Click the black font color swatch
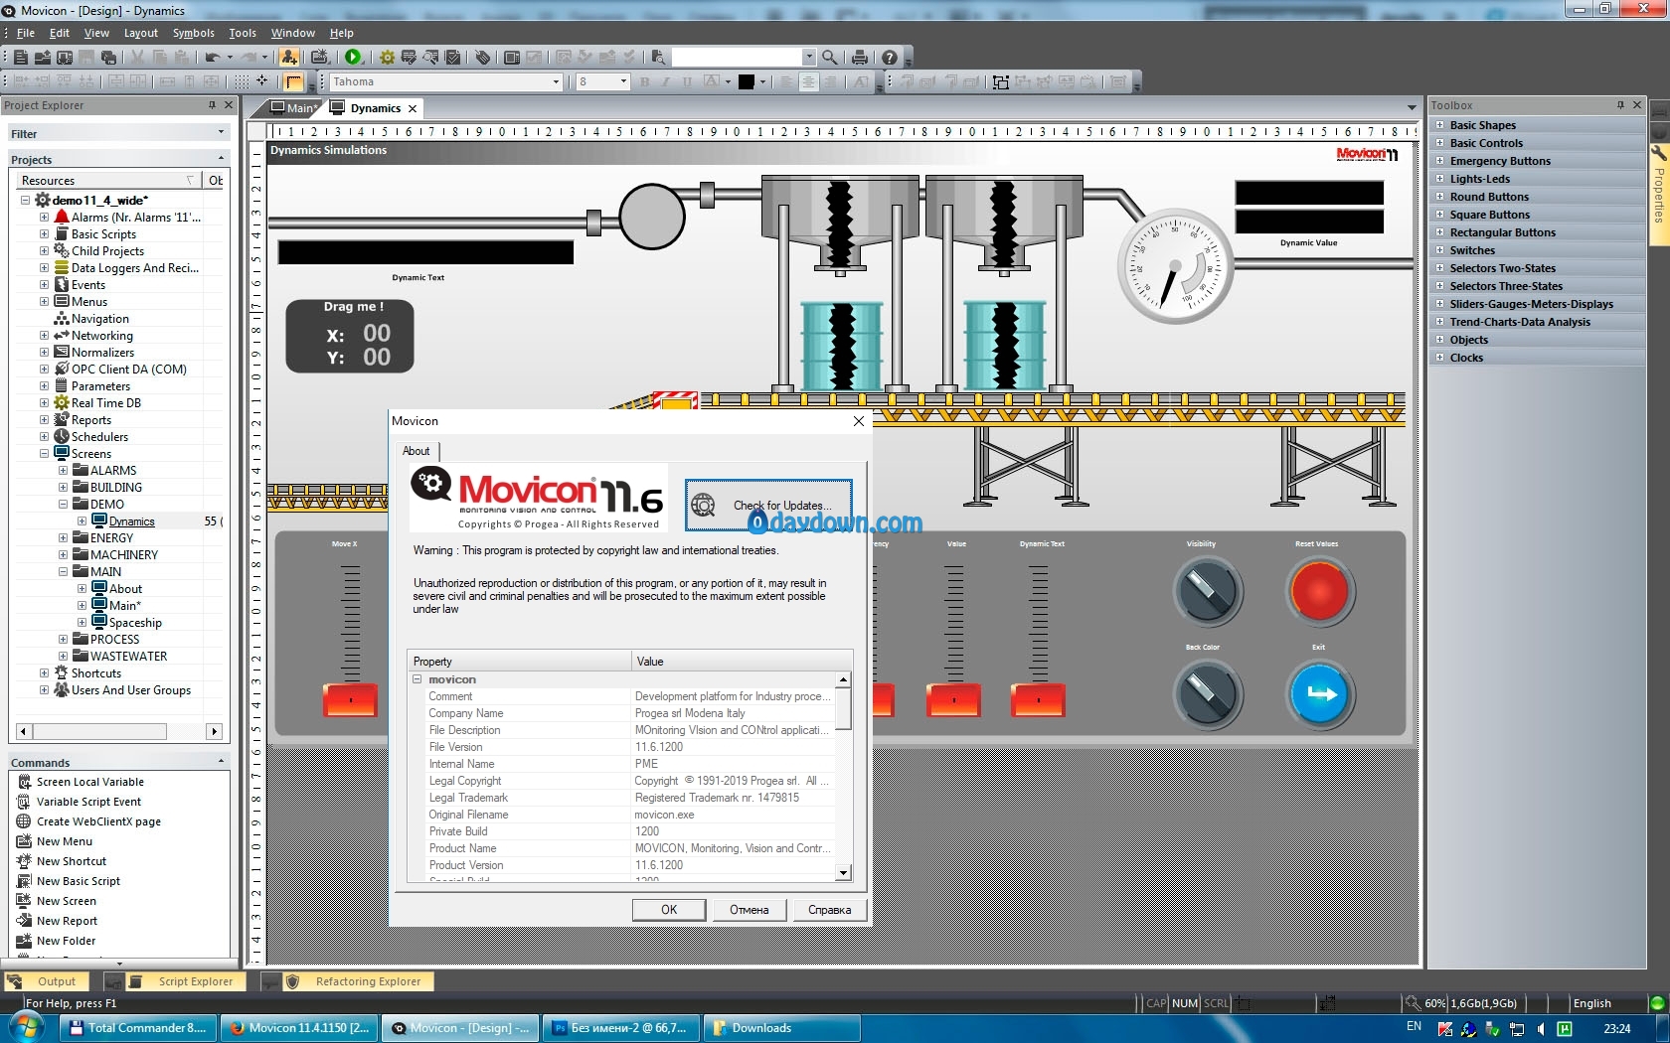Viewport: 1670px width, 1043px height. coord(747,81)
